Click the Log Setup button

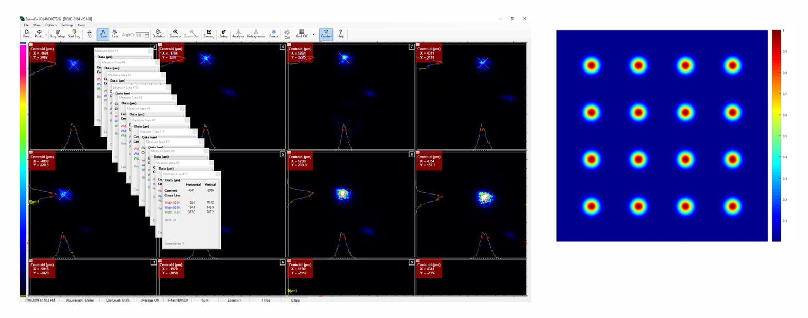click(58, 33)
